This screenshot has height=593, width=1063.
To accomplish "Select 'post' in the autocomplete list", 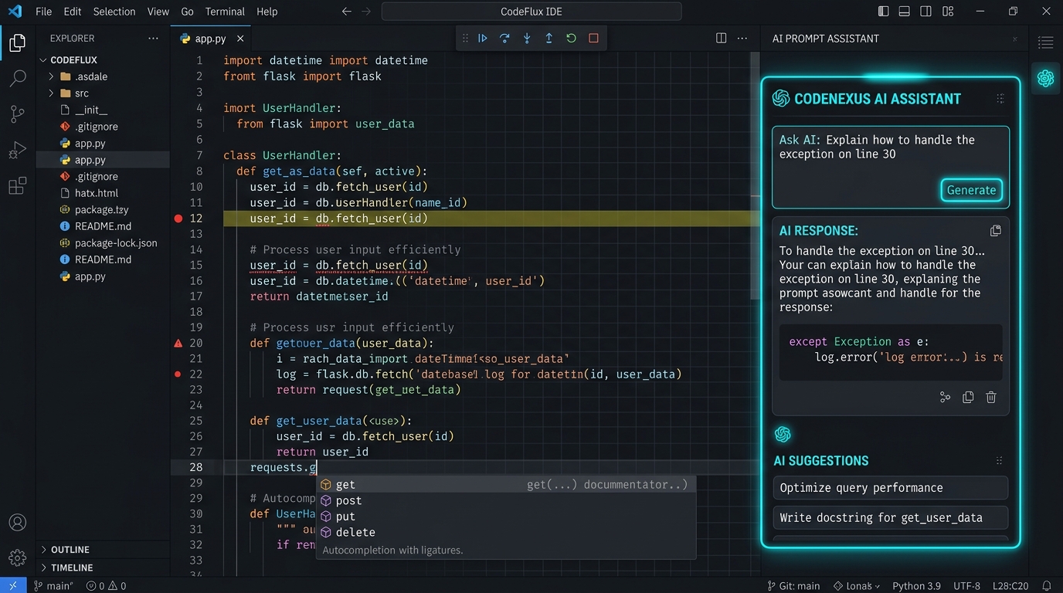I will pyautogui.click(x=506, y=500).
